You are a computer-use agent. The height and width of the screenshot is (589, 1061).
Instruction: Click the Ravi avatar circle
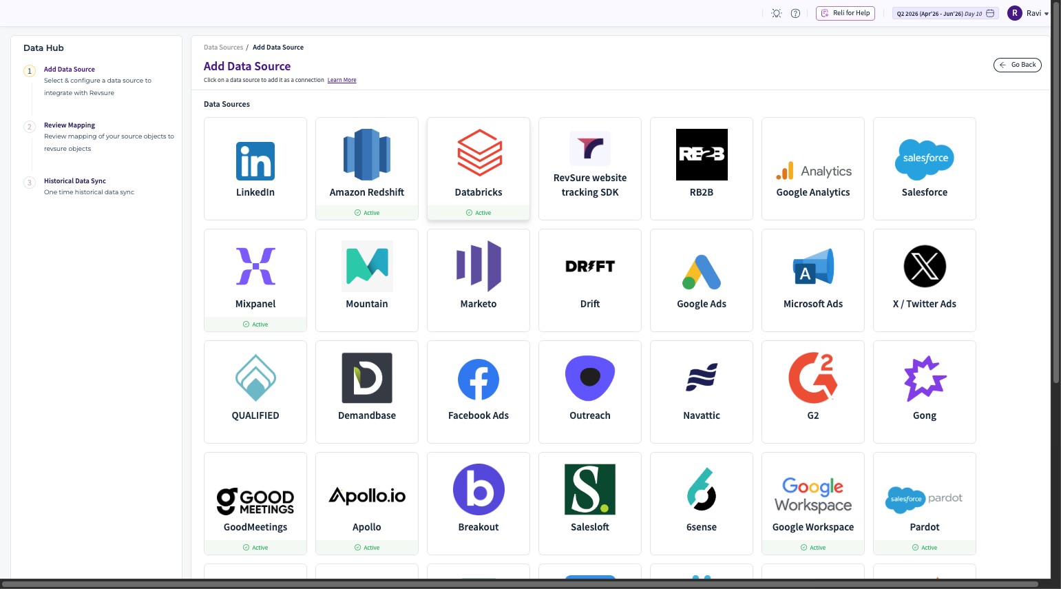click(1015, 13)
